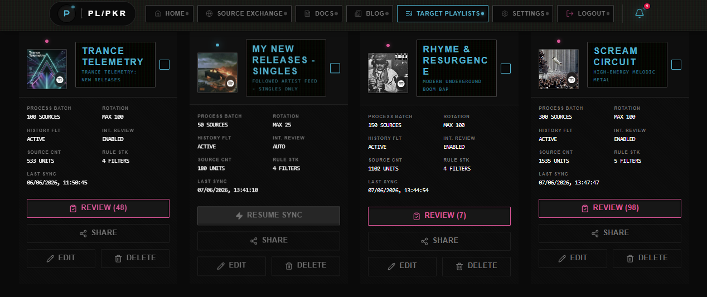Delete the Scream Circuit playlist
This screenshot has height=297, width=707.
point(647,259)
